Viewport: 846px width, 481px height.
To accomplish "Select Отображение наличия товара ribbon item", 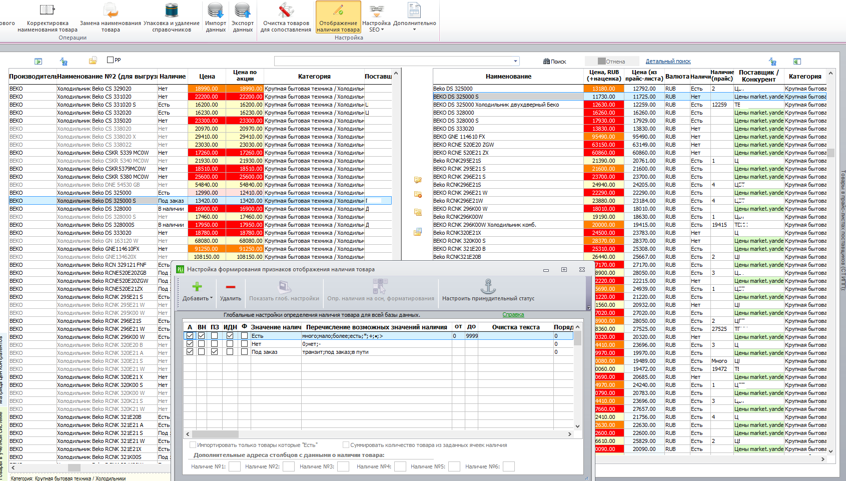I will pos(338,17).
